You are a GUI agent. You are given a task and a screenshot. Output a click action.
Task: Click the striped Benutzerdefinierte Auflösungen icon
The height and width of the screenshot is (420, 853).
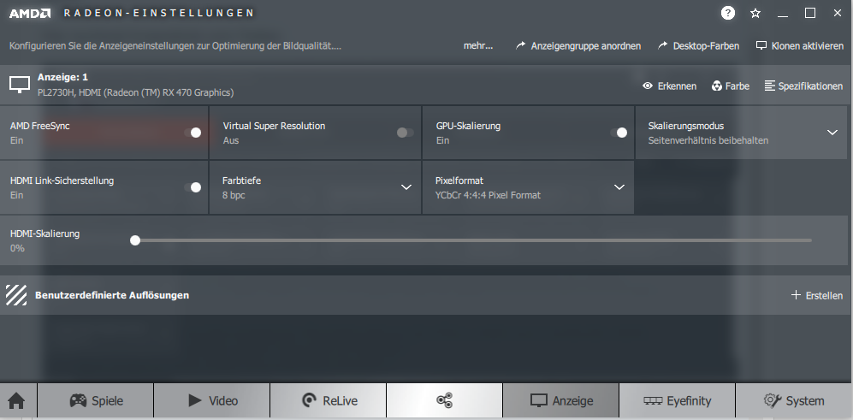tap(16, 295)
